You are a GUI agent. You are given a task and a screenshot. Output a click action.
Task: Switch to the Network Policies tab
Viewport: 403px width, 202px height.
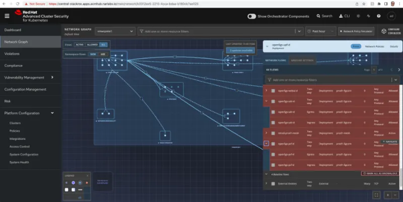point(374,46)
